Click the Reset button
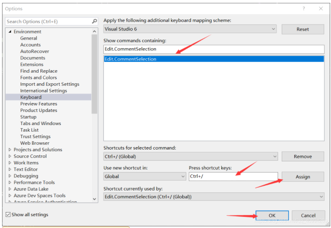Screen dimensions: 331x228 coord(303,29)
